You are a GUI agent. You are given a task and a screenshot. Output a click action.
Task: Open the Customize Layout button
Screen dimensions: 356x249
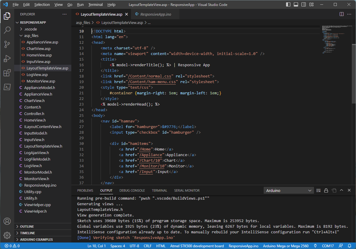[311, 5]
